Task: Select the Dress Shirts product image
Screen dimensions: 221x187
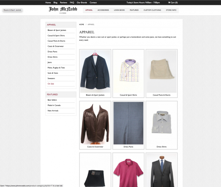Action: [162, 123]
